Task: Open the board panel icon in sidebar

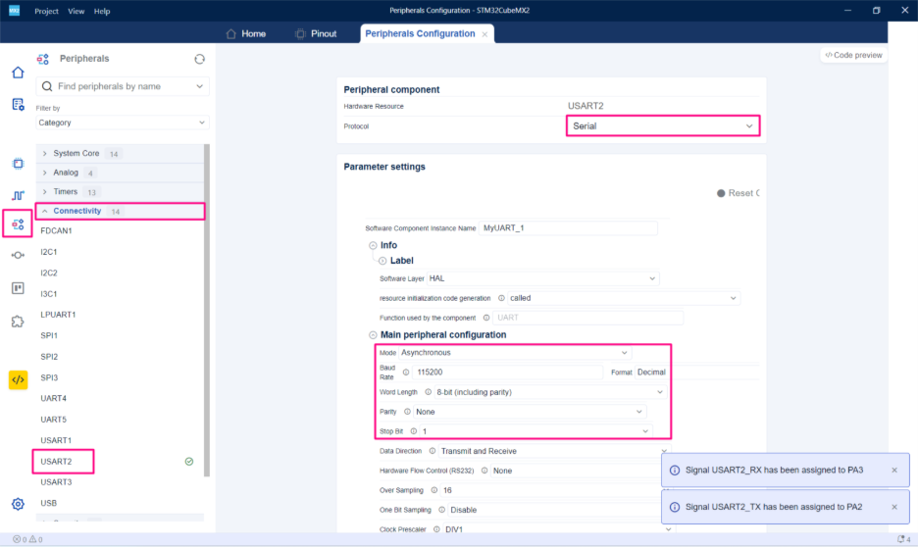Action: (19, 288)
